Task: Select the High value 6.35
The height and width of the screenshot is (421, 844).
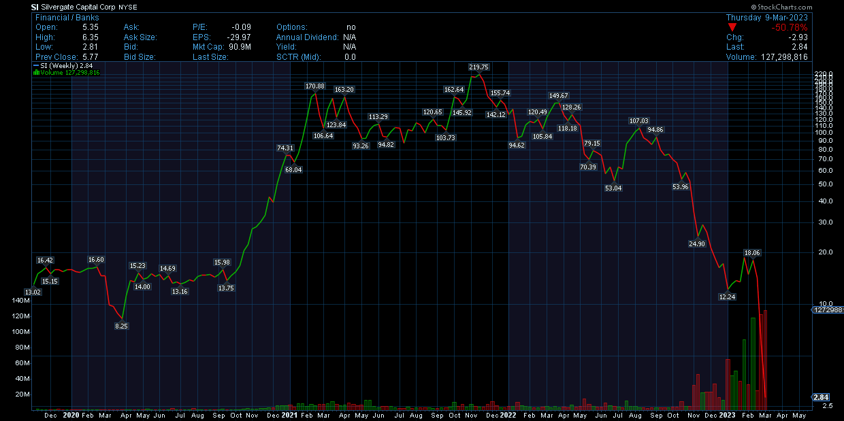Action: coord(91,37)
